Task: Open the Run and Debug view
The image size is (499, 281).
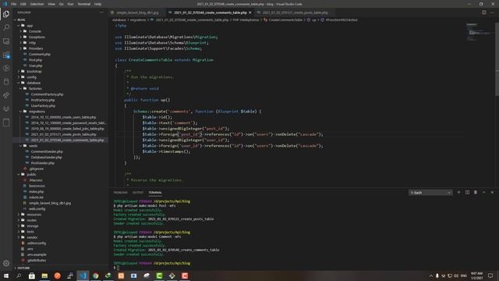Action: (6, 68)
